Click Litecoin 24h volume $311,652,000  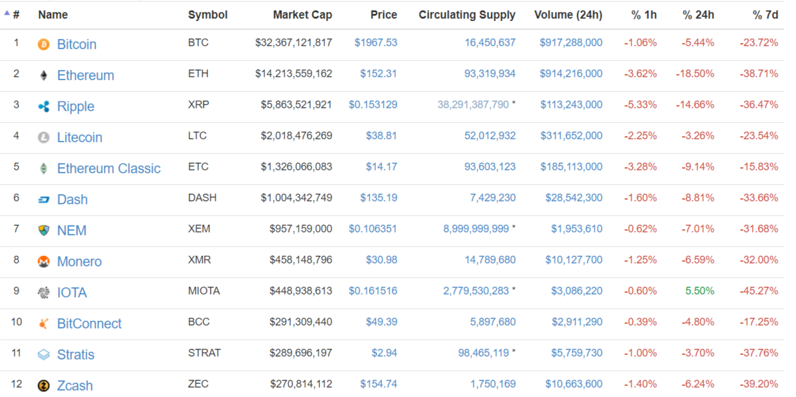(571, 136)
